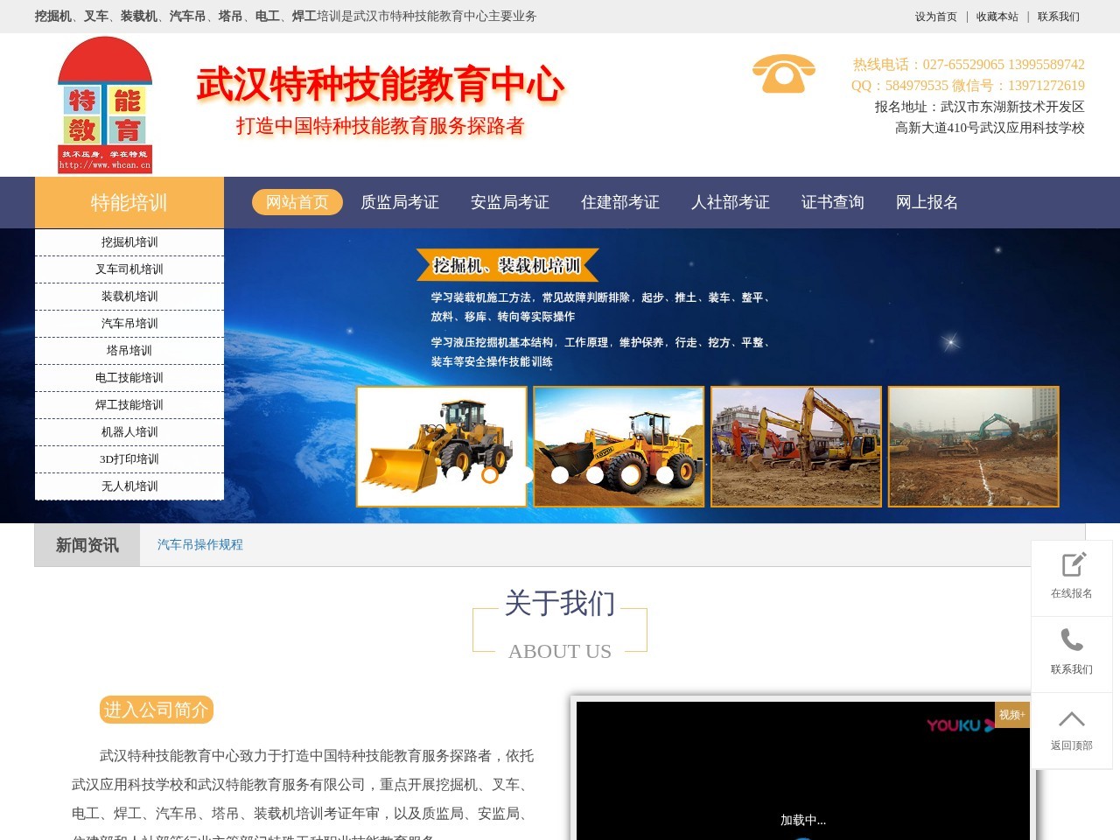The width and height of the screenshot is (1120, 840).
Task: Click the 新闻资讯 section label
Action: pos(87,545)
